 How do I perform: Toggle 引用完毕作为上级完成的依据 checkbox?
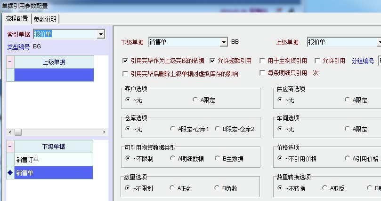tap(125, 61)
